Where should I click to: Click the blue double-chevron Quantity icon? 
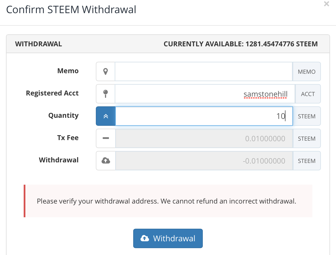coord(106,116)
